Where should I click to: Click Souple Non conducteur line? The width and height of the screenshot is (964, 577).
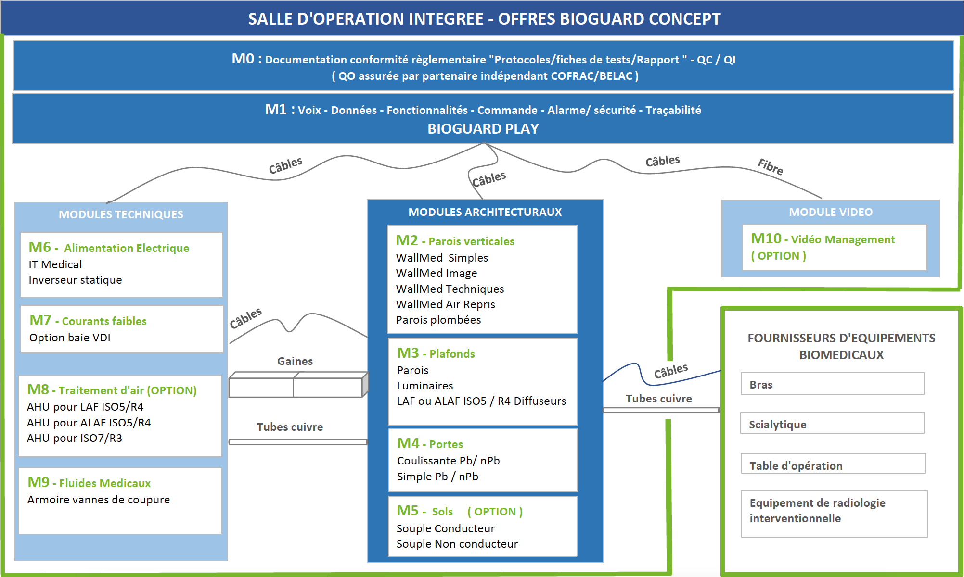click(457, 544)
